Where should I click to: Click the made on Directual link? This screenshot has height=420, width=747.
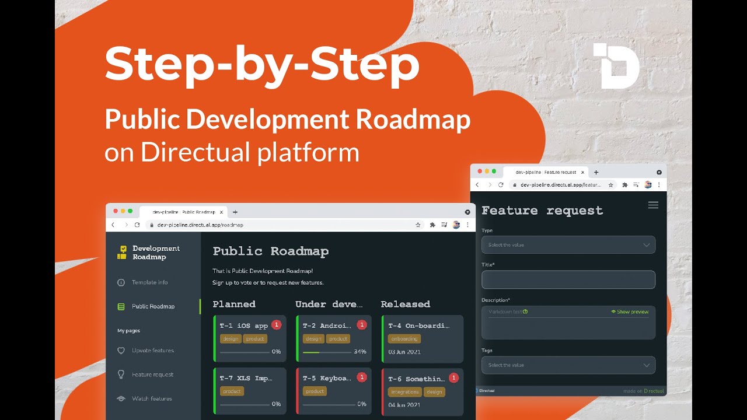tap(644, 391)
